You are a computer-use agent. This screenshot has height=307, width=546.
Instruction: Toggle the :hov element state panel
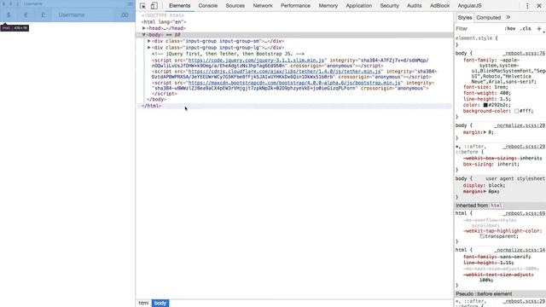coord(510,28)
